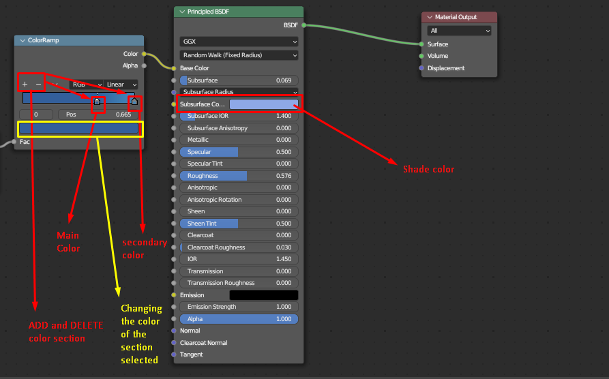Click the ColorRamp Alpha output socket
609x379 pixels.
pyautogui.click(x=144, y=65)
